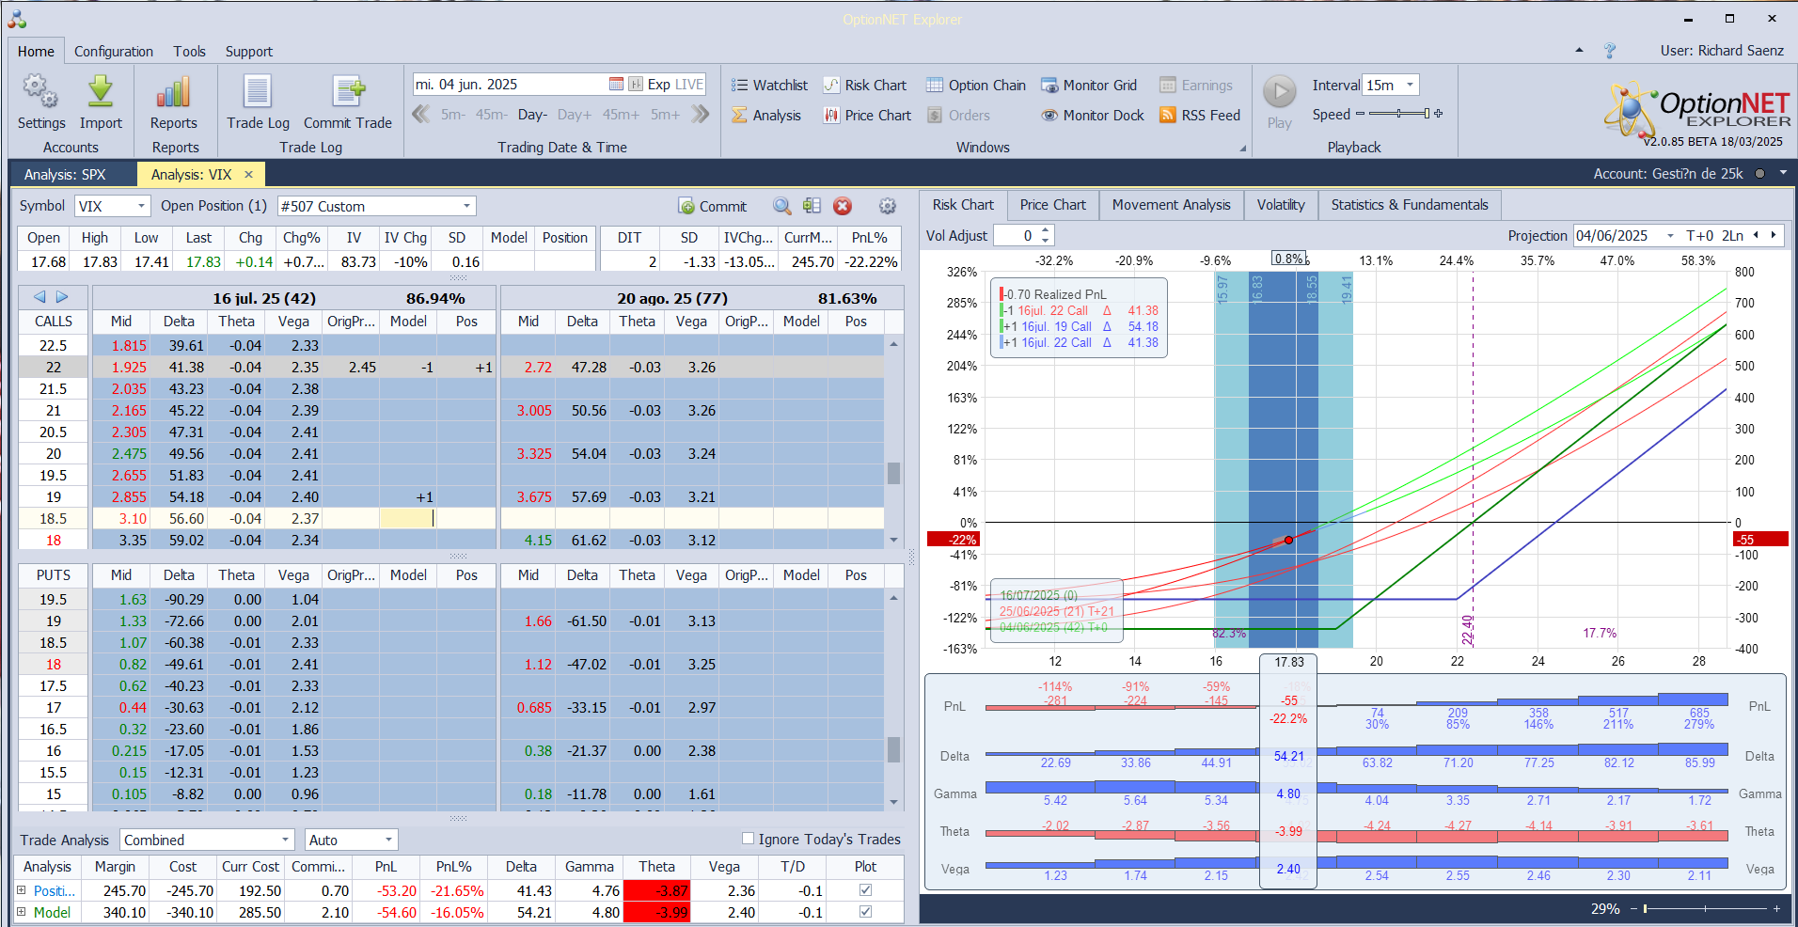The image size is (1798, 927).
Task: Click the Import download-arrow icon
Action: (101, 92)
